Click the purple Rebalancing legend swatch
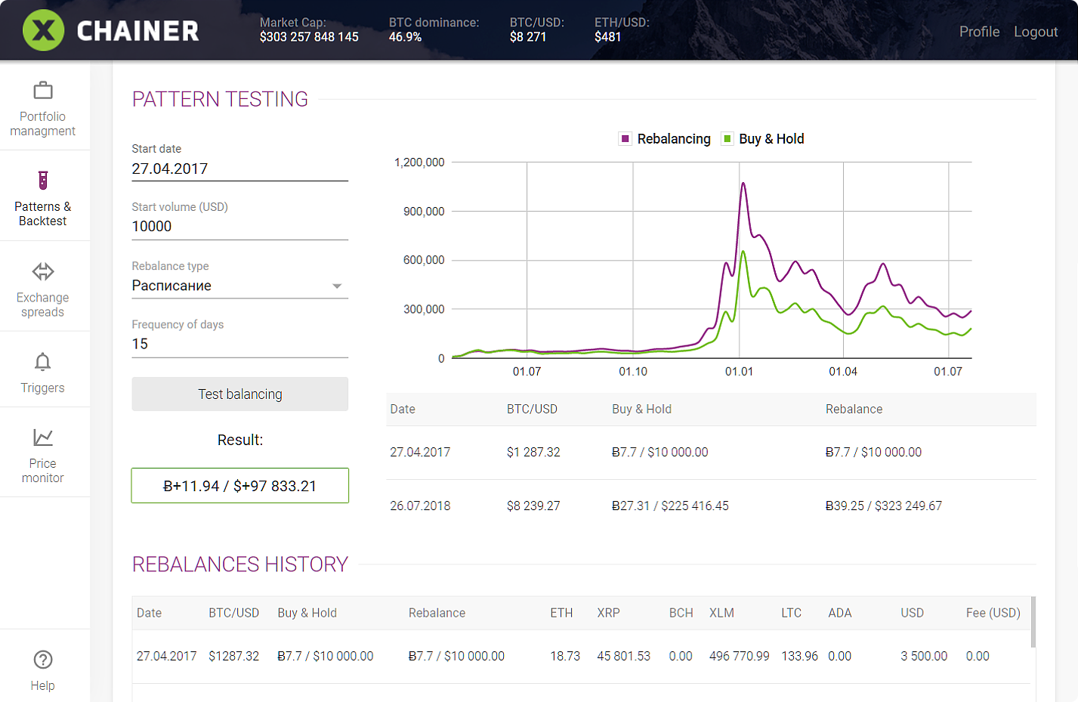Screen dimensions: 1078x702 [625, 139]
